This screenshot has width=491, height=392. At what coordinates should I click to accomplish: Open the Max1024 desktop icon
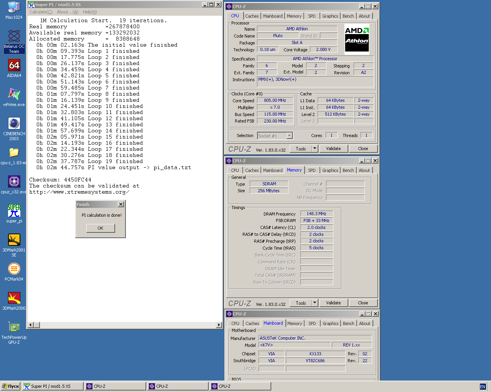tap(14, 10)
